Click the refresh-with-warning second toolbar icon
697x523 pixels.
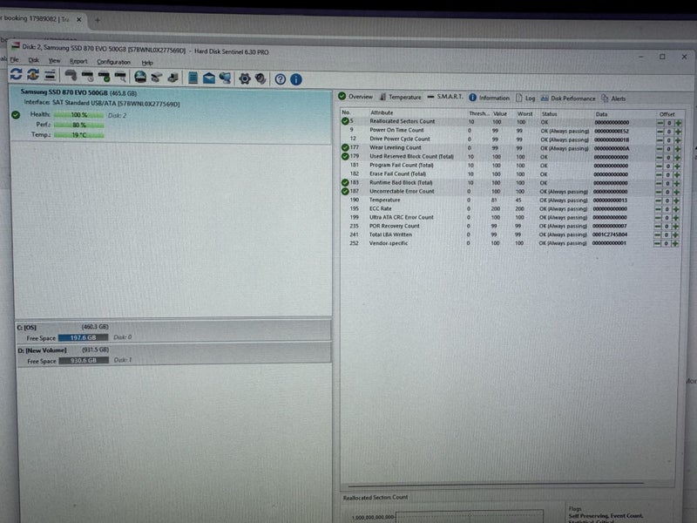tap(33, 74)
